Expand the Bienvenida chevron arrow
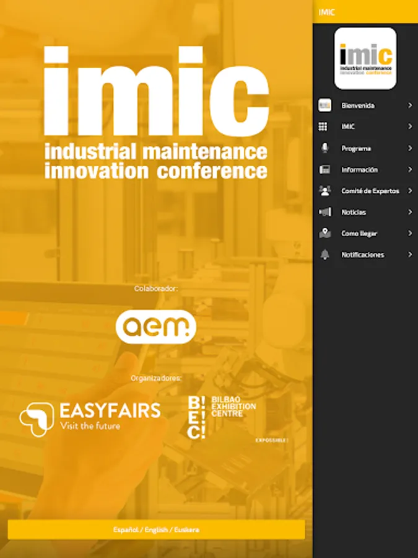418x558 pixels. click(410, 105)
